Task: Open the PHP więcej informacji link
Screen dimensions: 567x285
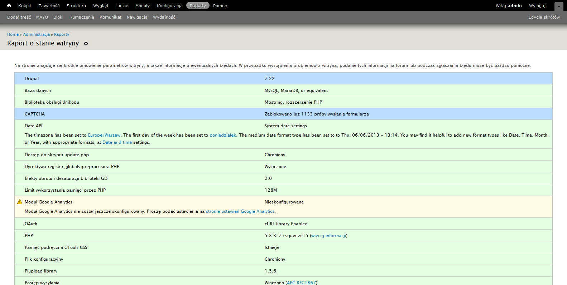Action: pyautogui.click(x=329, y=236)
